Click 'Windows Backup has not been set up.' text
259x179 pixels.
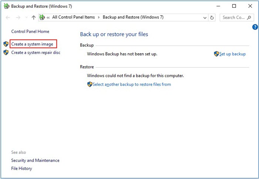tap(122, 54)
